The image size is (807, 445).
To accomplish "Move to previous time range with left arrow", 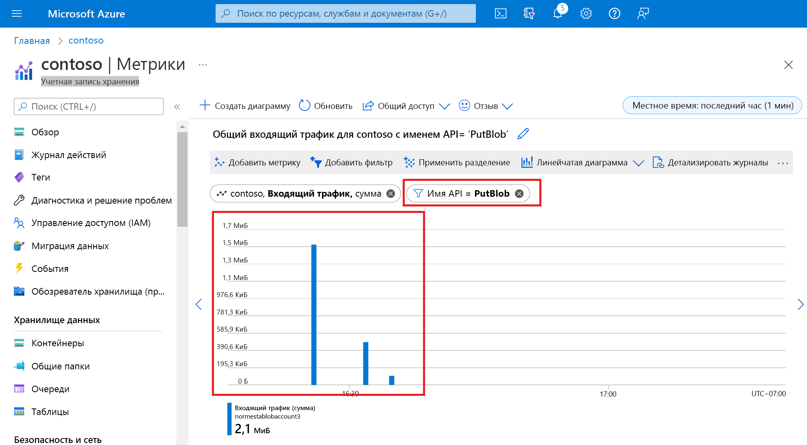I will coord(199,304).
